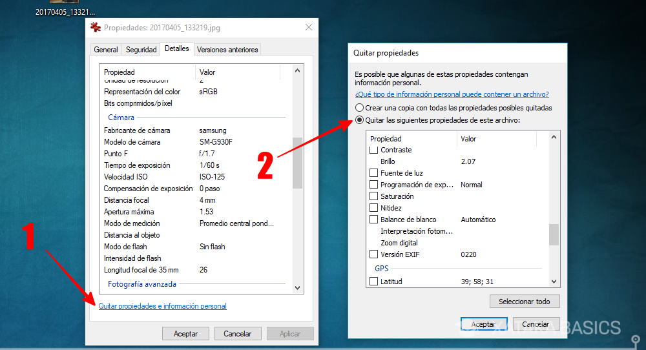Click the Valor column header in Detalles
The height and width of the screenshot is (350, 646).
pyautogui.click(x=238, y=72)
